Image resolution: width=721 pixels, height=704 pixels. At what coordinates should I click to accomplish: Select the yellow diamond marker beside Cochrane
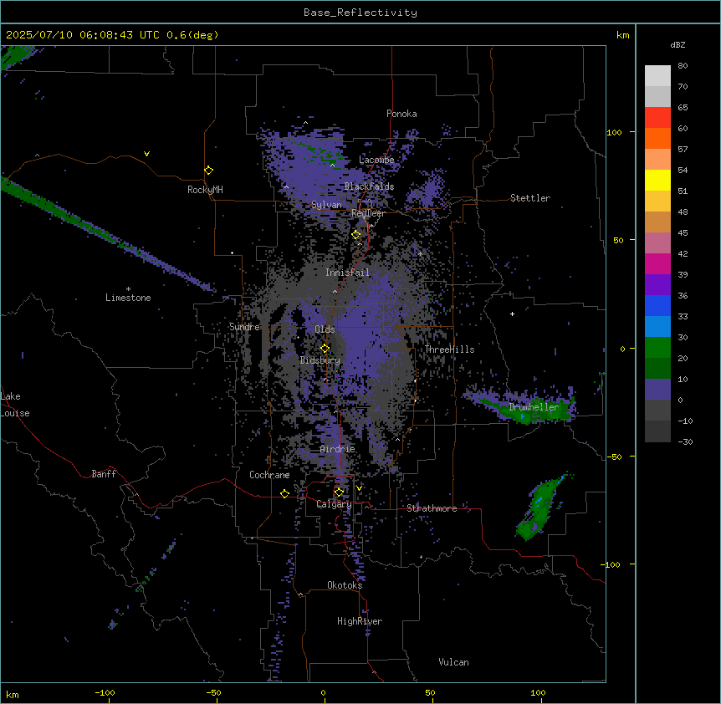point(284,493)
